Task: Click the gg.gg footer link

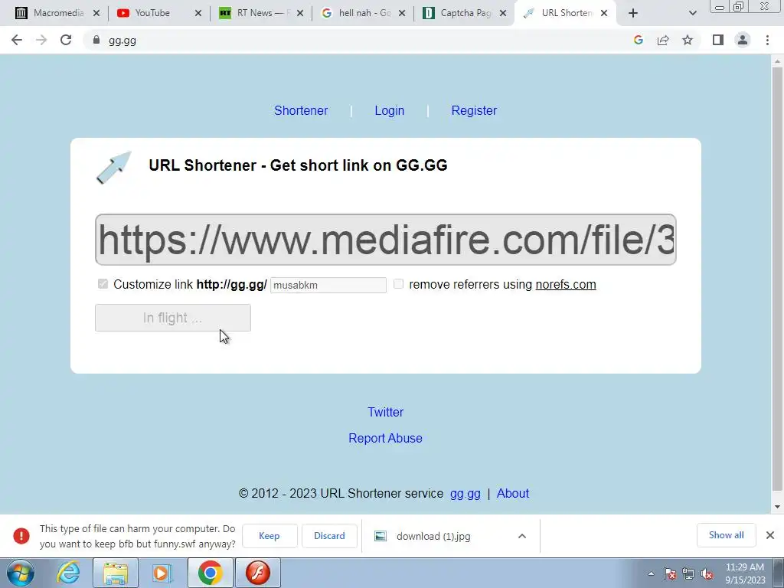Action: (465, 494)
